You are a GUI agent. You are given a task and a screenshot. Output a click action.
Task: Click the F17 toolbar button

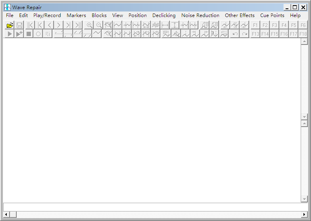click(294, 34)
